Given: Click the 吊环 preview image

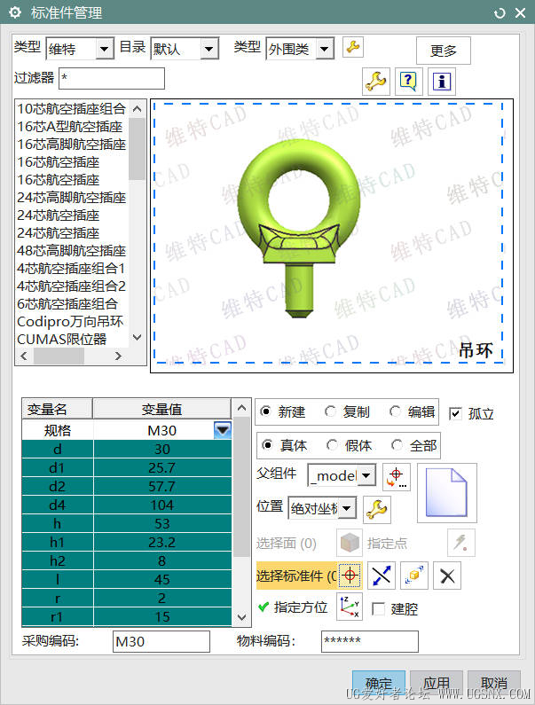Looking at the screenshot, I should pyautogui.click(x=332, y=236).
